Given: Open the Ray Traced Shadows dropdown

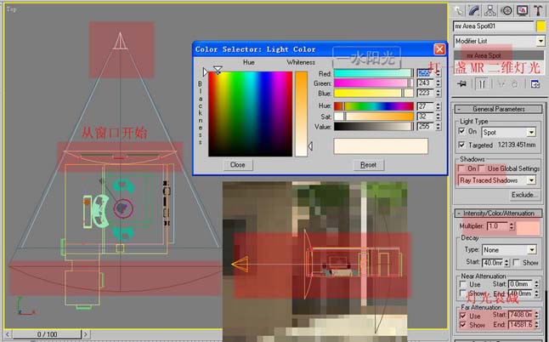Looking at the screenshot, I should 497,180.
